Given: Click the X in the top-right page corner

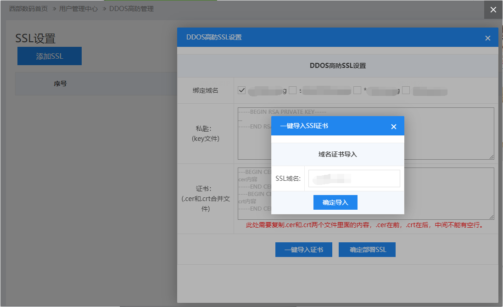Looking at the screenshot, I should coord(493,10).
